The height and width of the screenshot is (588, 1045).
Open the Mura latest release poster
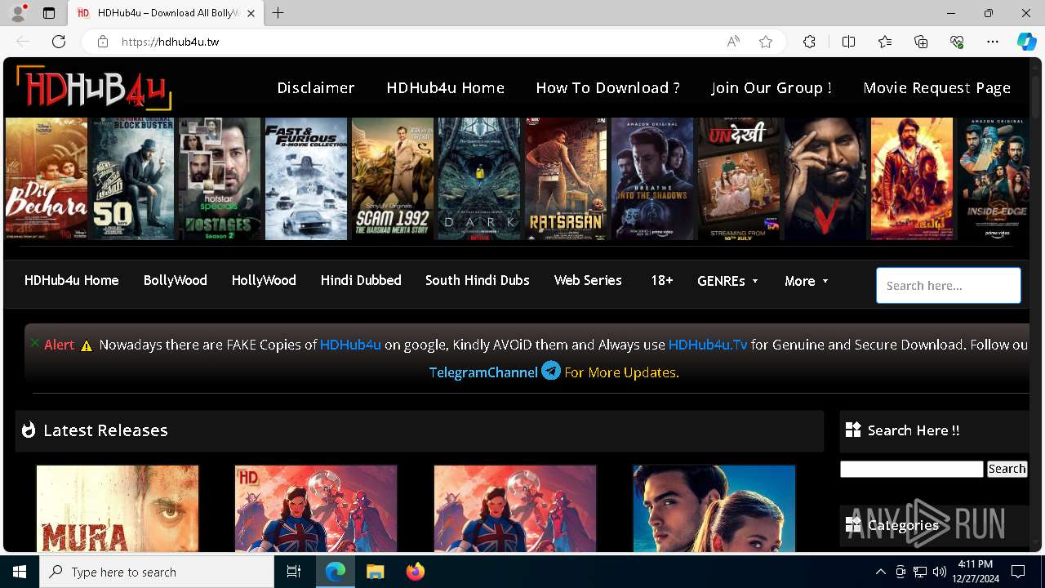(118, 508)
